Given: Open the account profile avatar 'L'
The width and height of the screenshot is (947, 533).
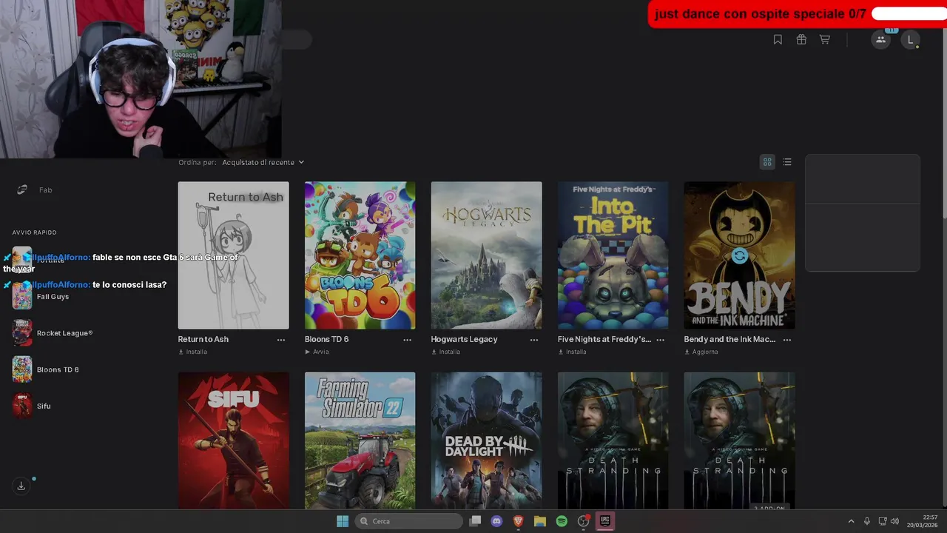Looking at the screenshot, I should [911, 40].
